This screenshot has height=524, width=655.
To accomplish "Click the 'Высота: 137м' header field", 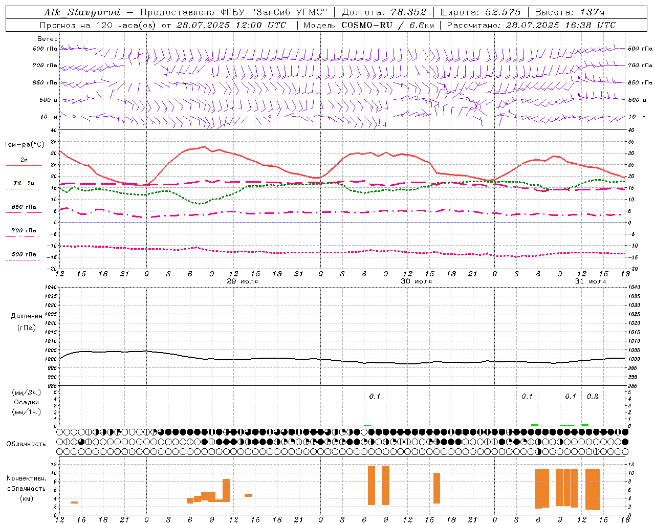I will pos(570,12).
